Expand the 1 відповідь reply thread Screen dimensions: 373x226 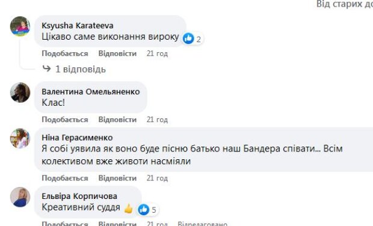click(x=81, y=69)
